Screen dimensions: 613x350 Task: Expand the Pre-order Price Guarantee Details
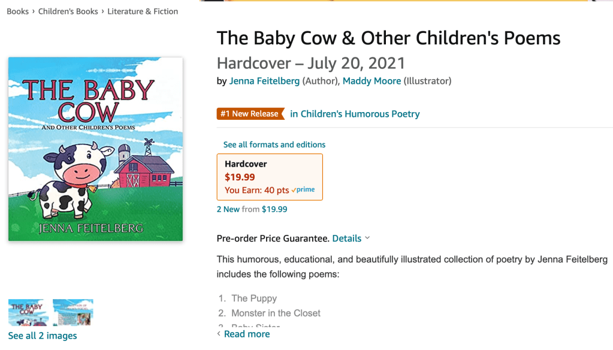(347, 239)
